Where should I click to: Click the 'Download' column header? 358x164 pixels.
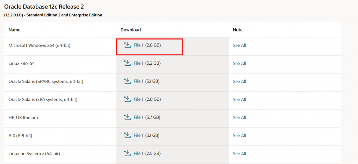tap(131, 30)
